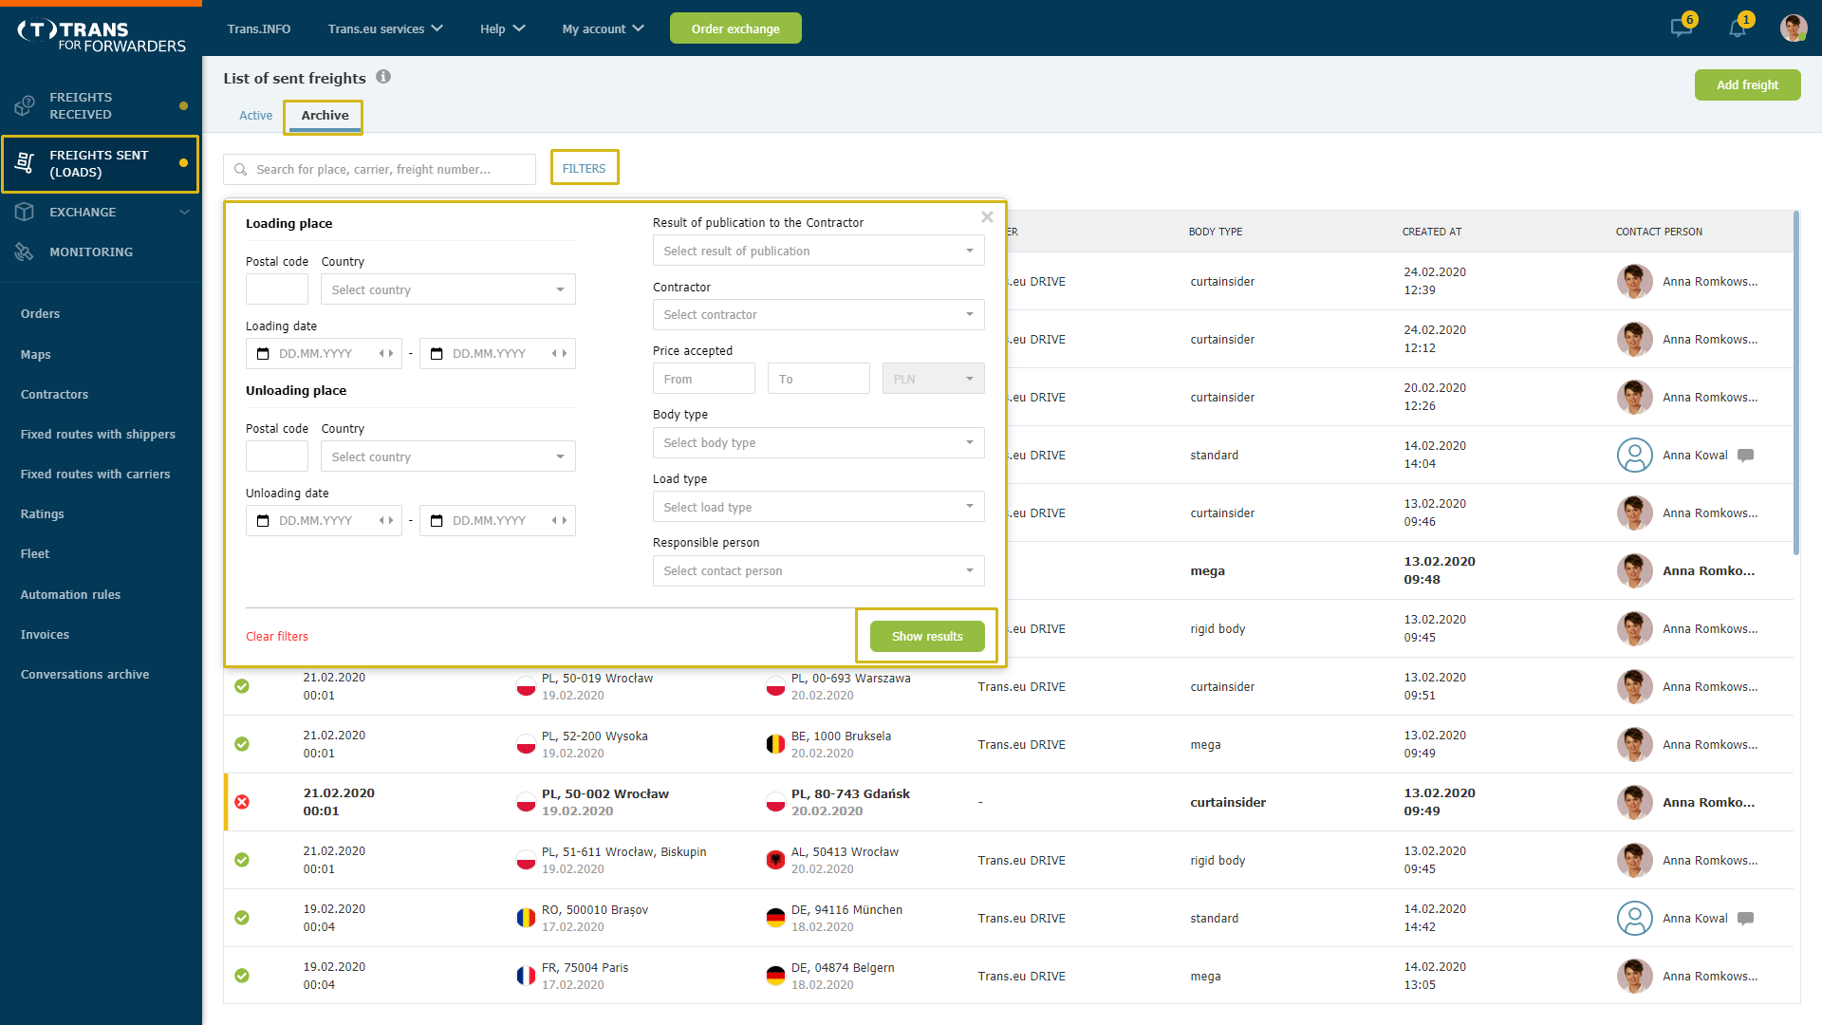Open Automation rules in the sidebar
This screenshot has height=1025, width=1822.
click(70, 594)
